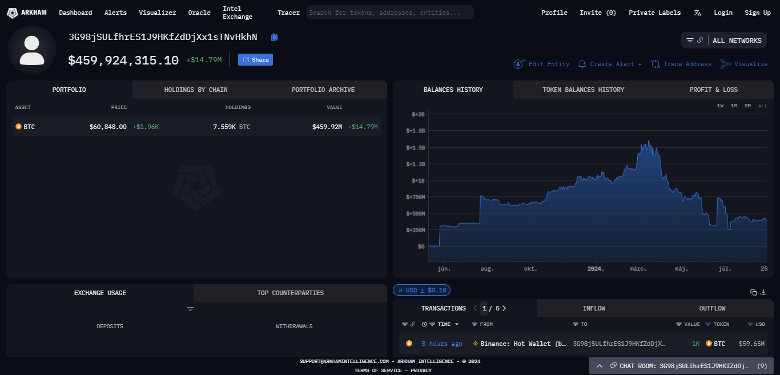Click the Terms of Service footer link

377,370
